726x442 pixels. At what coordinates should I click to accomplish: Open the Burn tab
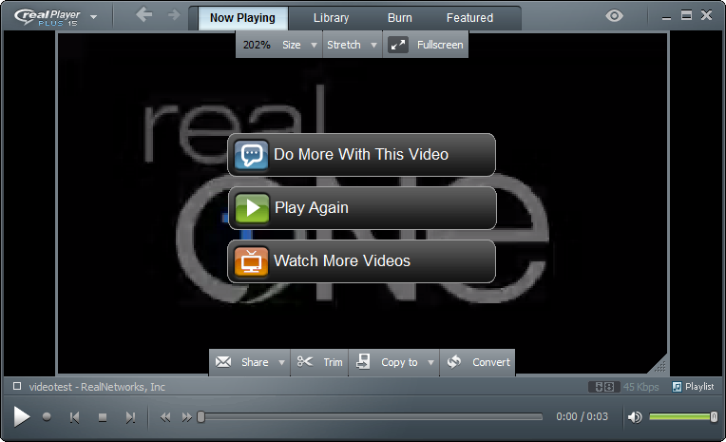[x=400, y=17]
